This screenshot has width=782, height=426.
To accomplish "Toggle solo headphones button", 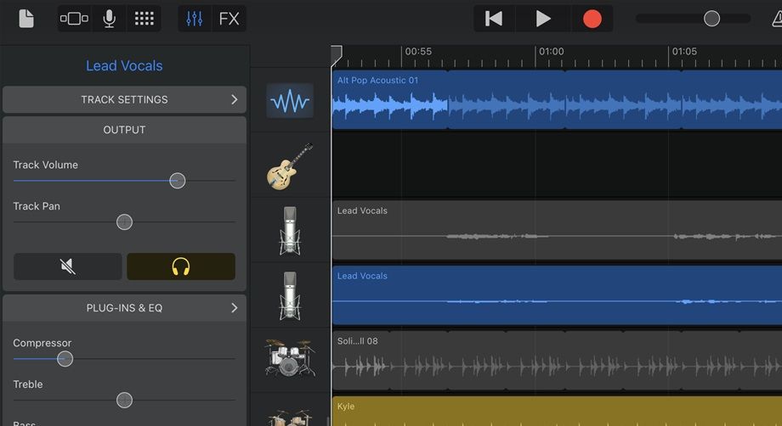I will point(181,266).
